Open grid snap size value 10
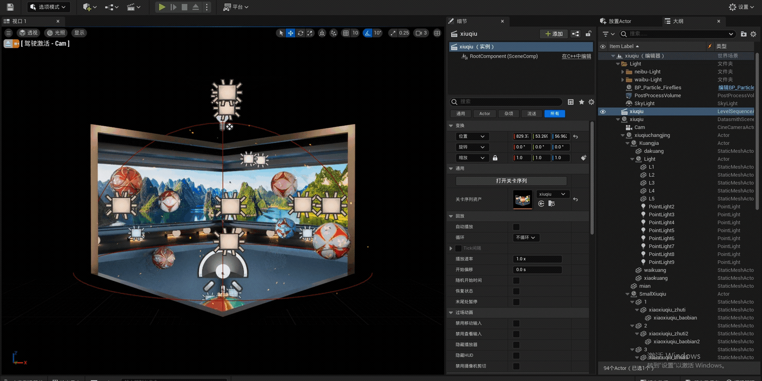This screenshot has width=762, height=381. click(355, 33)
